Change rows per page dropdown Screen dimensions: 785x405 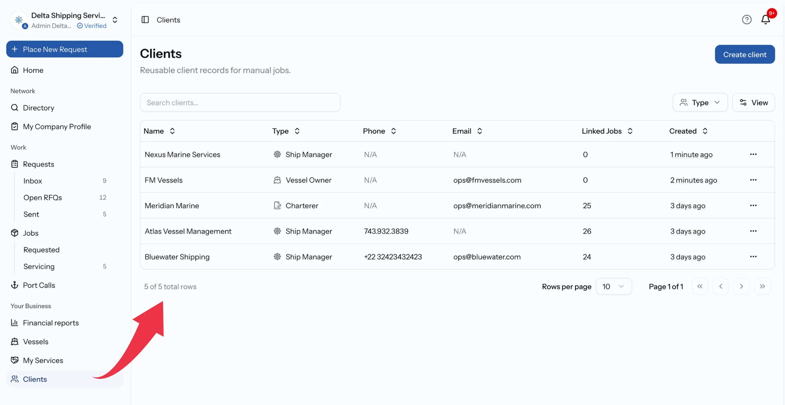(x=613, y=287)
